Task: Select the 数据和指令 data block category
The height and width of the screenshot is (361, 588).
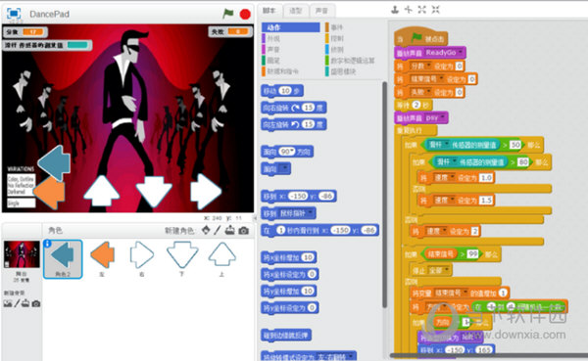Action: point(280,71)
